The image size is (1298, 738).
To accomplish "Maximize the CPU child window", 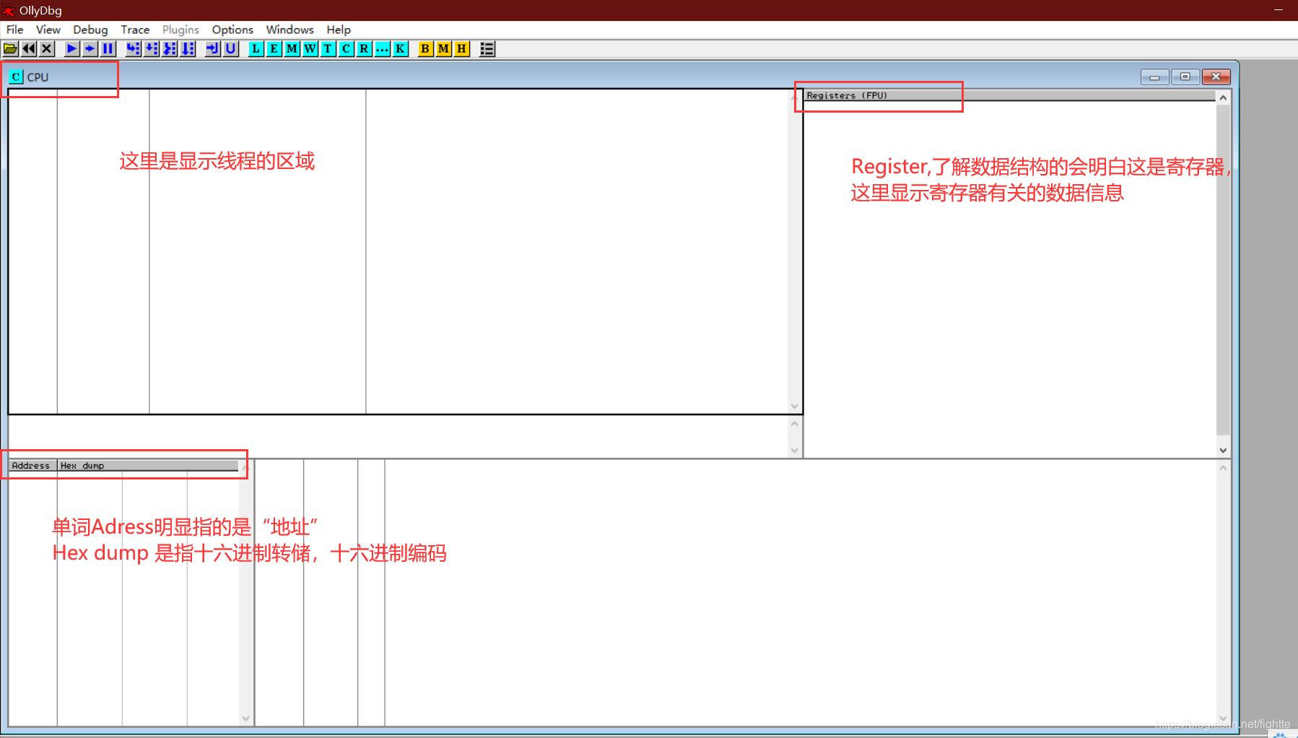I will (x=1185, y=77).
